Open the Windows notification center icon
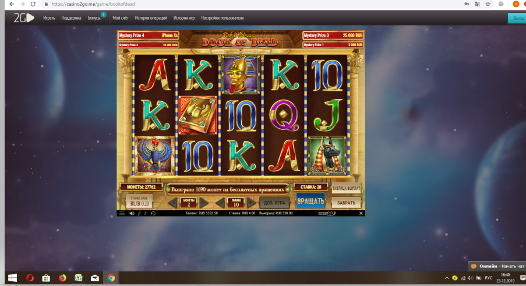Viewport: 526px width, 286px height. point(523,278)
